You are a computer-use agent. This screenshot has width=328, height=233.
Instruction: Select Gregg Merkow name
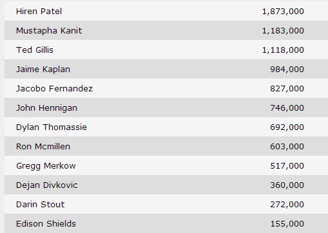(x=46, y=166)
